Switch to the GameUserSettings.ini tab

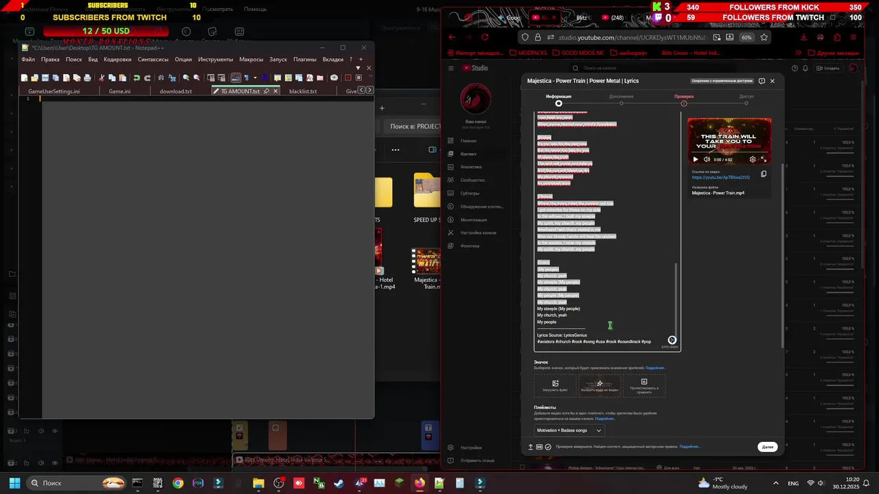[54, 91]
